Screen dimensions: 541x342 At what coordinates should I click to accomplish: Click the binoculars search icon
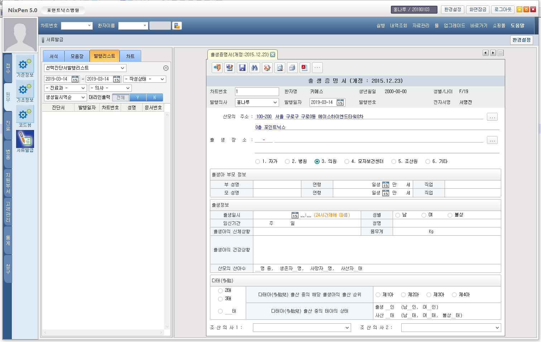255,68
